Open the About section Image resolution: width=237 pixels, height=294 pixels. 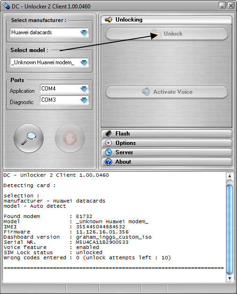coord(167,162)
